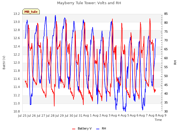Click the Jul 30 x-axis tick label
Screen dimensions: 179x134
click(x=69, y=116)
